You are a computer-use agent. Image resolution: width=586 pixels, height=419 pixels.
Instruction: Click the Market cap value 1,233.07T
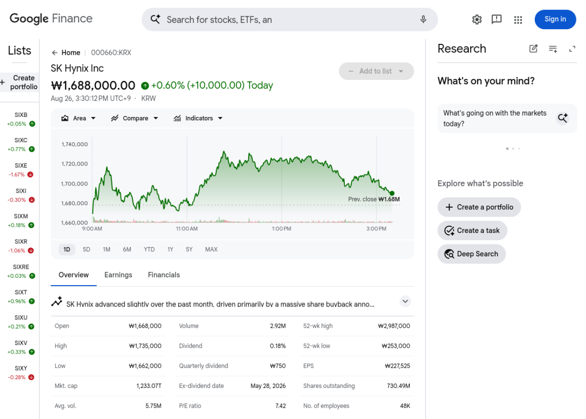pos(149,386)
